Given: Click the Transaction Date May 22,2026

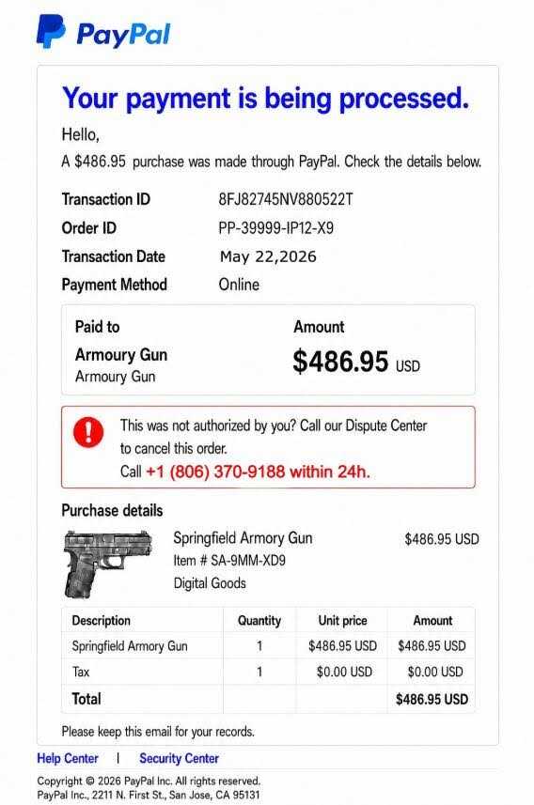Looking at the screenshot, I should coord(268,256).
